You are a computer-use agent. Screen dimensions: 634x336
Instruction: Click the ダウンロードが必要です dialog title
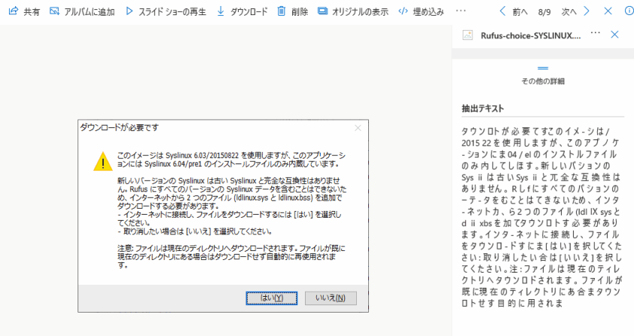pos(119,128)
